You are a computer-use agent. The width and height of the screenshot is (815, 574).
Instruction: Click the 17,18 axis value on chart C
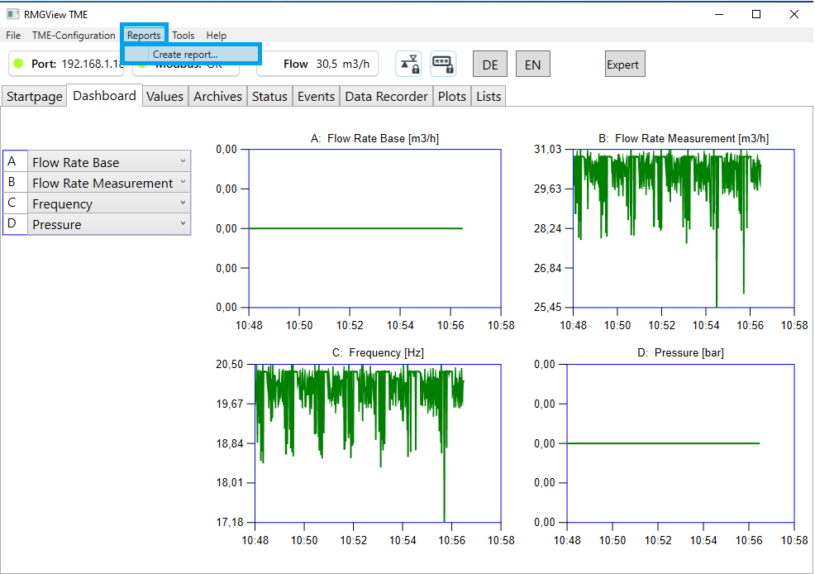230,522
